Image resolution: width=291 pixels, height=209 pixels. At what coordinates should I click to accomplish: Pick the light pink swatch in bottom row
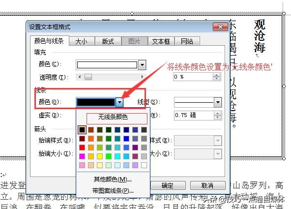(x=82, y=165)
